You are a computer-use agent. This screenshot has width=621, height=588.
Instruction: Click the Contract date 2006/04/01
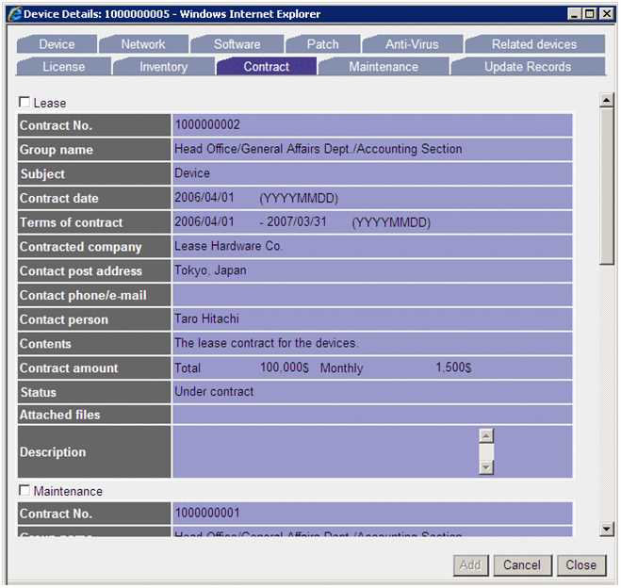click(204, 197)
